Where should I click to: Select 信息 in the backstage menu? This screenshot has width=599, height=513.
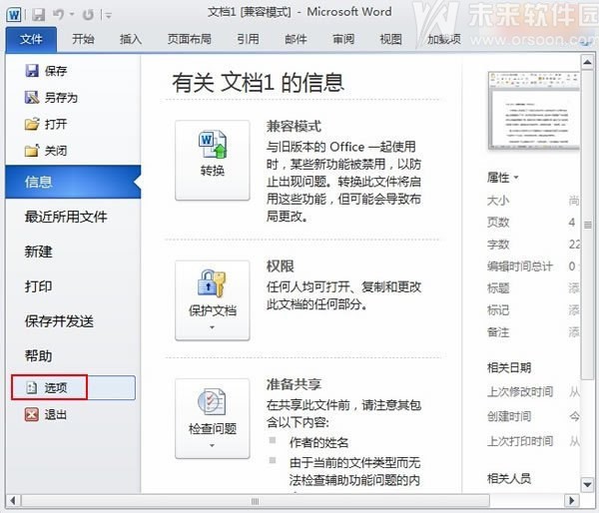point(73,182)
